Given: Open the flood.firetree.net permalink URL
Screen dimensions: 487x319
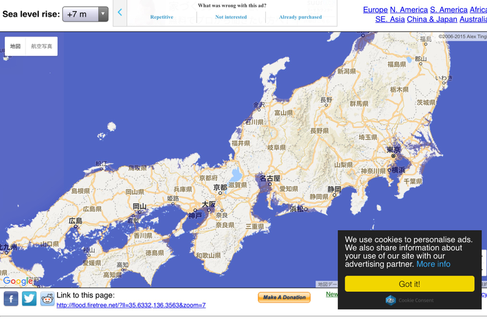Looking at the screenshot, I should [x=131, y=305].
